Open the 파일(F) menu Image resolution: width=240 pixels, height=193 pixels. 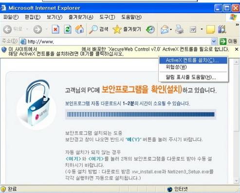coord(11,17)
